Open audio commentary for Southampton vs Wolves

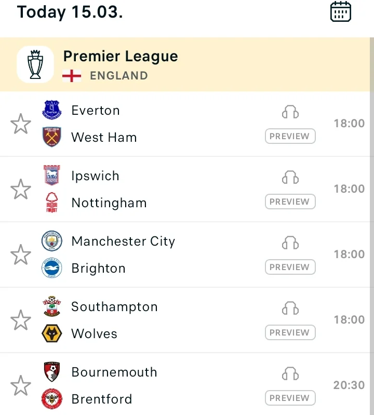pos(290,308)
